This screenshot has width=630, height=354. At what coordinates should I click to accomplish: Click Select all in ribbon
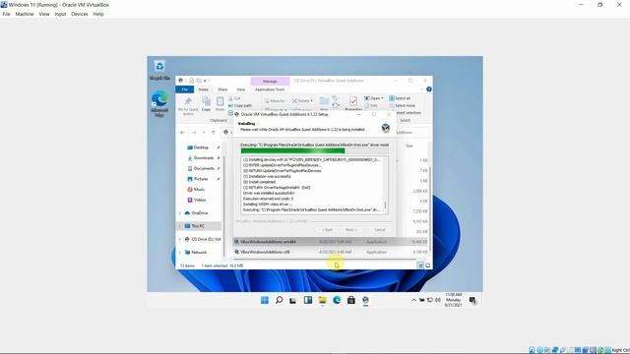[400, 98]
